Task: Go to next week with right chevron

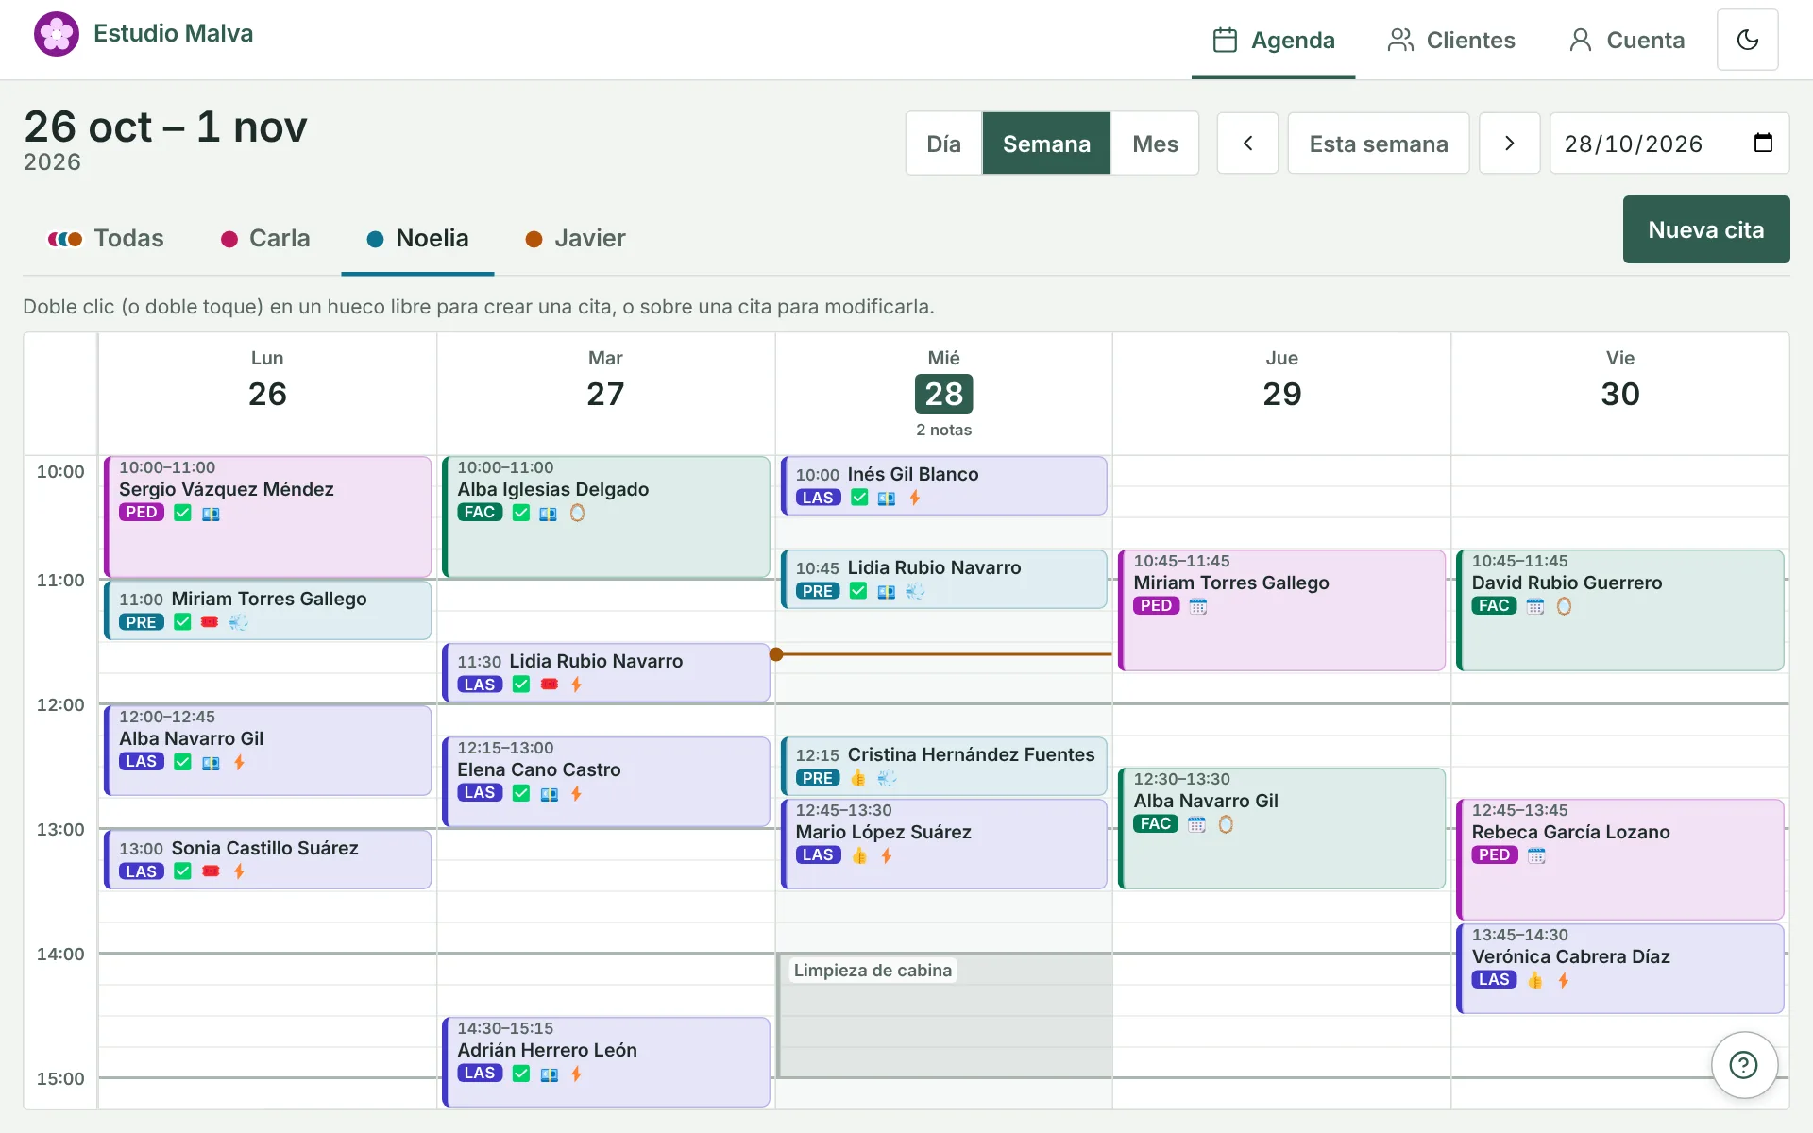Action: [x=1509, y=144]
